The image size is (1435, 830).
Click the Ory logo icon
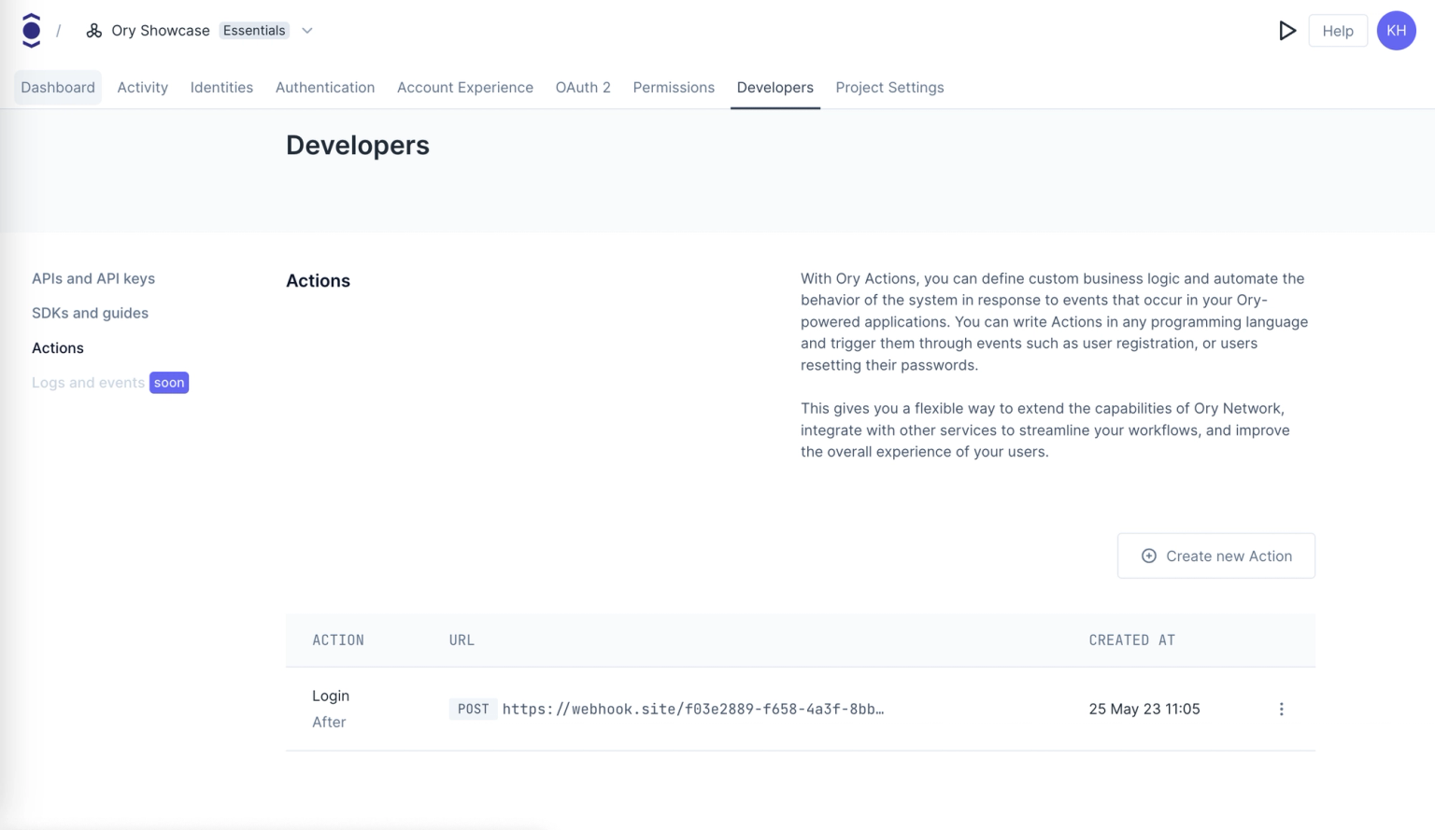[x=31, y=31]
